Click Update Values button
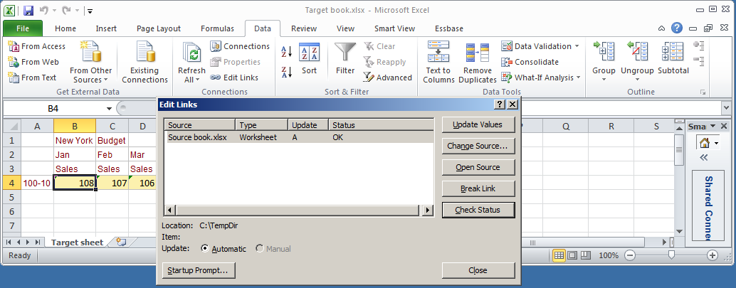The height and width of the screenshot is (288, 736). pos(478,124)
